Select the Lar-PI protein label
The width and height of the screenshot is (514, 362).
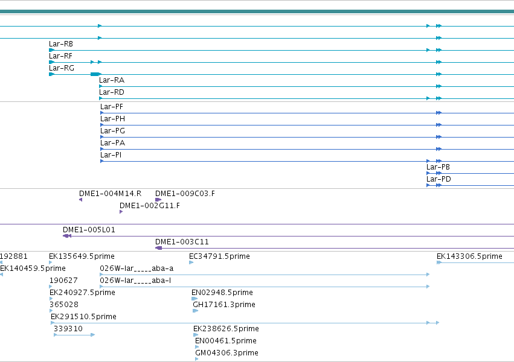111,155
